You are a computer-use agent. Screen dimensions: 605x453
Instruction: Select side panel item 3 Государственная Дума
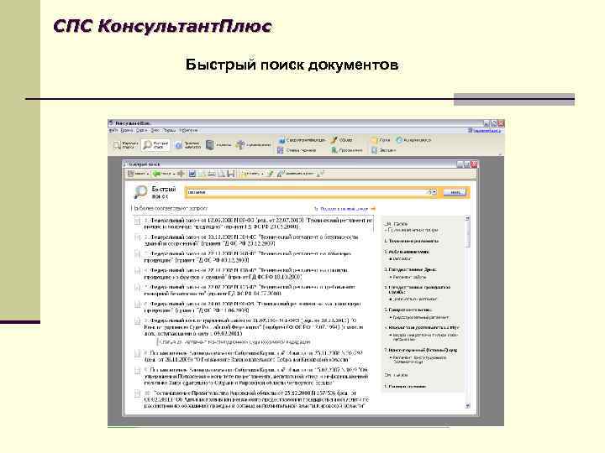click(x=410, y=269)
